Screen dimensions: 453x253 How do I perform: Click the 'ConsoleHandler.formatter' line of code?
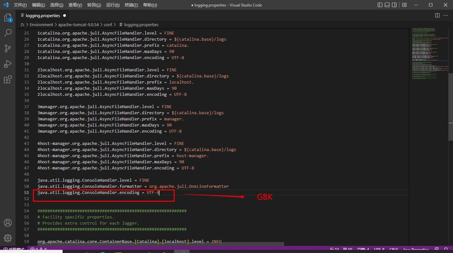tap(133, 187)
